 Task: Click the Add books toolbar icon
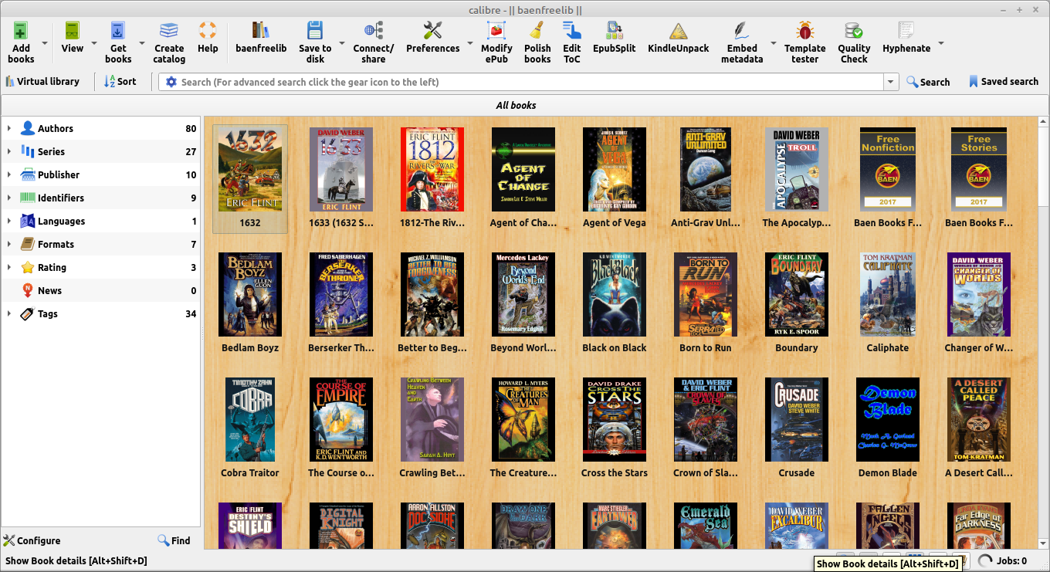21,31
